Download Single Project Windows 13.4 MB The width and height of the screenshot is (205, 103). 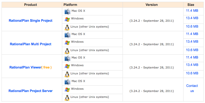tap(192, 18)
